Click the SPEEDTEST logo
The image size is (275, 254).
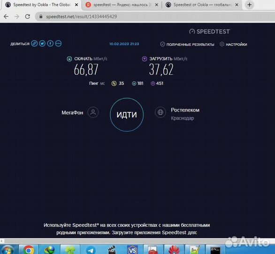tap(210, 32)
